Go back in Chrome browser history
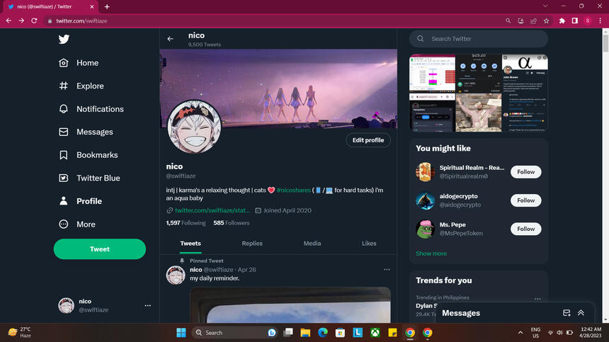 (8, 21)
